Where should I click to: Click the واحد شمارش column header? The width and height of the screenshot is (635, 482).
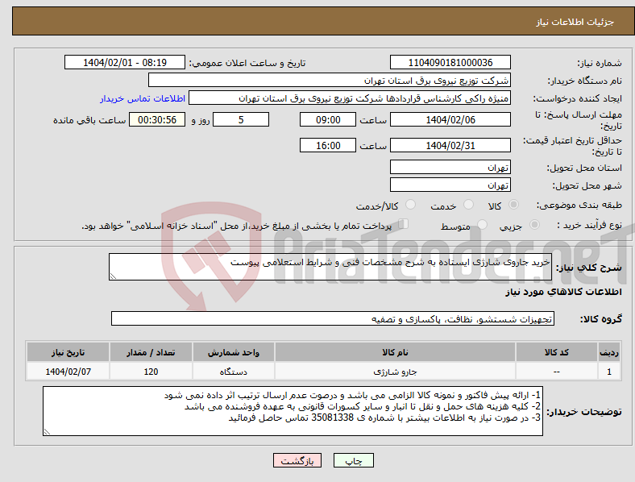coord(234,352)
